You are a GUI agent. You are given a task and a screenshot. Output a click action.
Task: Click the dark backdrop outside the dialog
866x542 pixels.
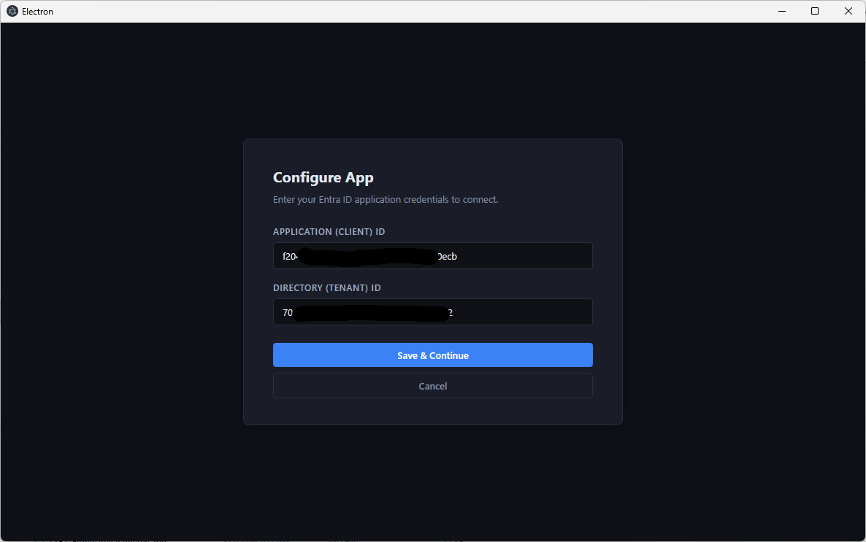click(124, 292)
